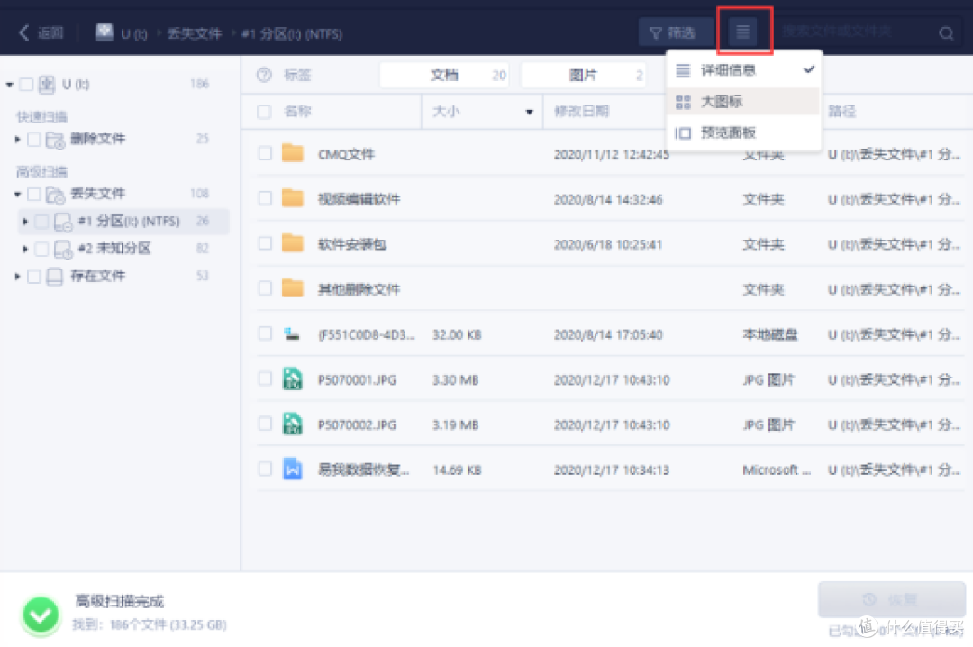Screen dimensions: 973x647
Task: Click the #1 分区 partition icon
Action: [x=63, y=222]
